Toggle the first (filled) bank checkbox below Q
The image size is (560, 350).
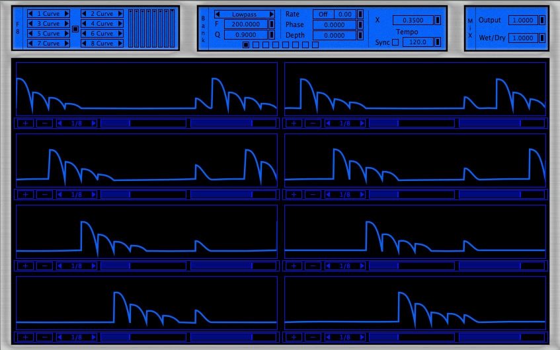point(246,45)
